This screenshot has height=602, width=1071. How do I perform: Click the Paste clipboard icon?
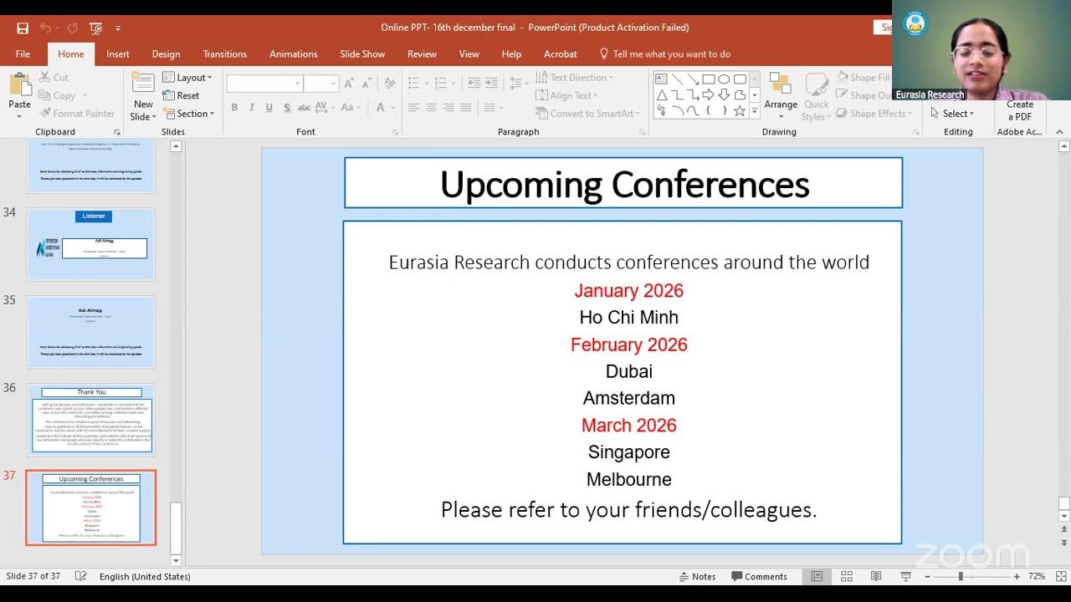click(x=19, y=86)
